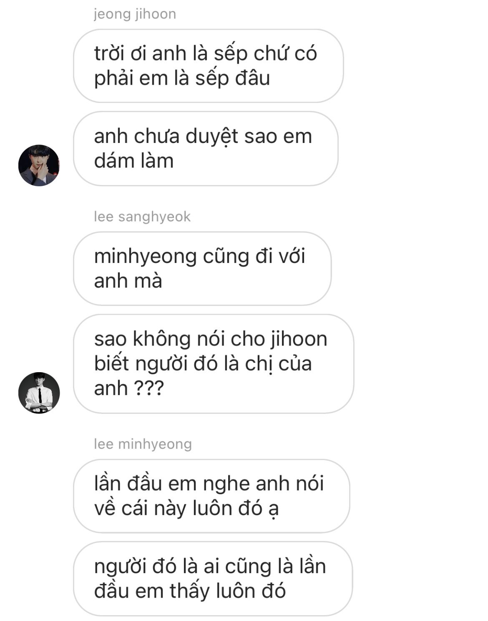488x621 pixels.
Task: Tap the sender name lee minhyeong
Action: pos(143,444)
